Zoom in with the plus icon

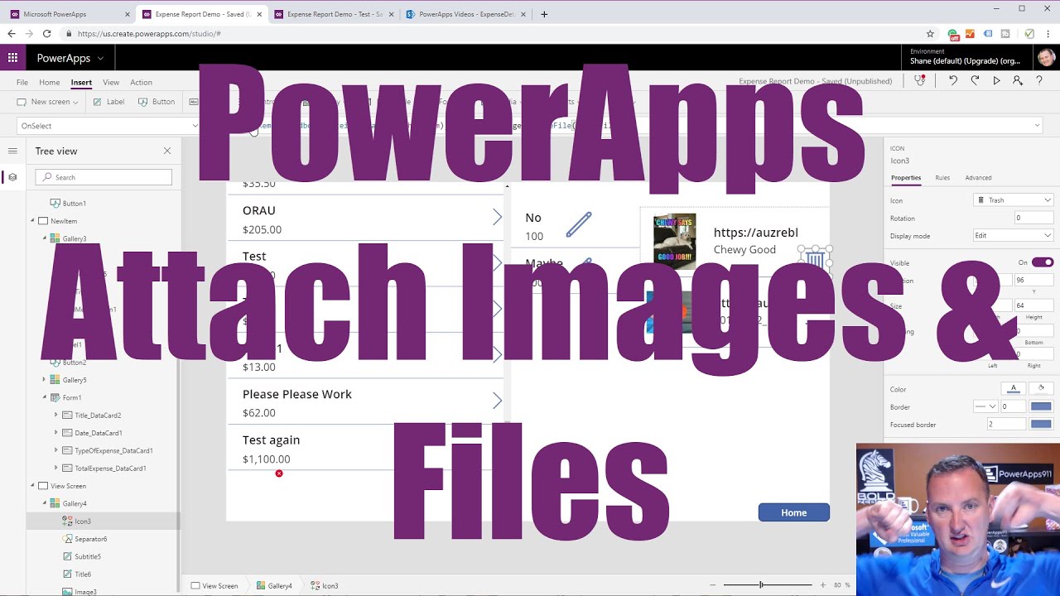pyautogui.click(x=822, y=585)
